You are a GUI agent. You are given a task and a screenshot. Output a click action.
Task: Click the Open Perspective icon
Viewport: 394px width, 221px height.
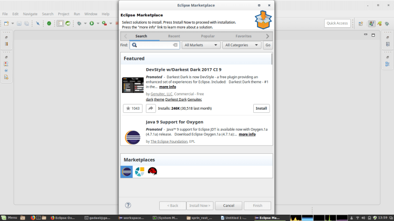(x=361, y=23)
